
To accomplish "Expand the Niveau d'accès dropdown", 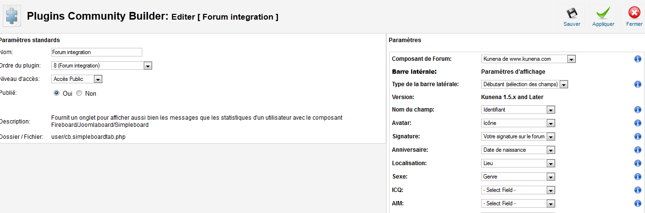I will pyautogui.click(x=77, y=79).
